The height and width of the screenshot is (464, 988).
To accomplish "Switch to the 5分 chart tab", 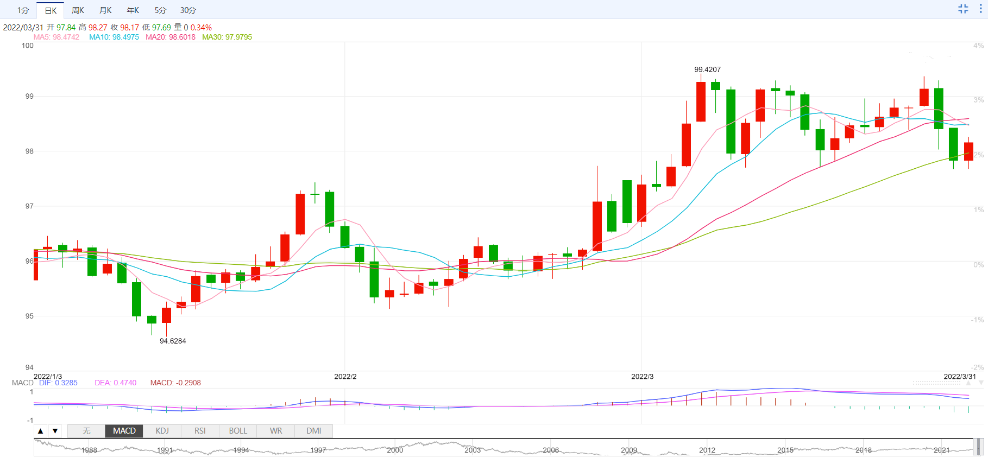I will pos(160,10).
